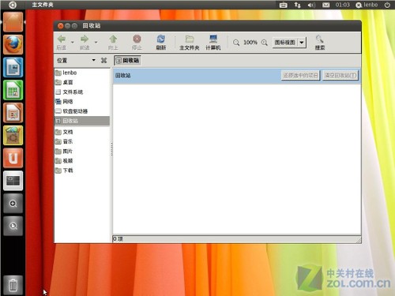Screen dimensions: 395x296
Task: Open the icon view (图标视图) dropdown
Action: [289, 43]
